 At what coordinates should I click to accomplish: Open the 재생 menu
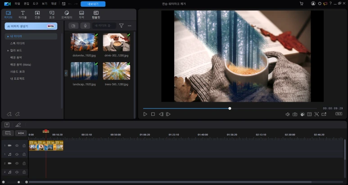pos(54,4)
